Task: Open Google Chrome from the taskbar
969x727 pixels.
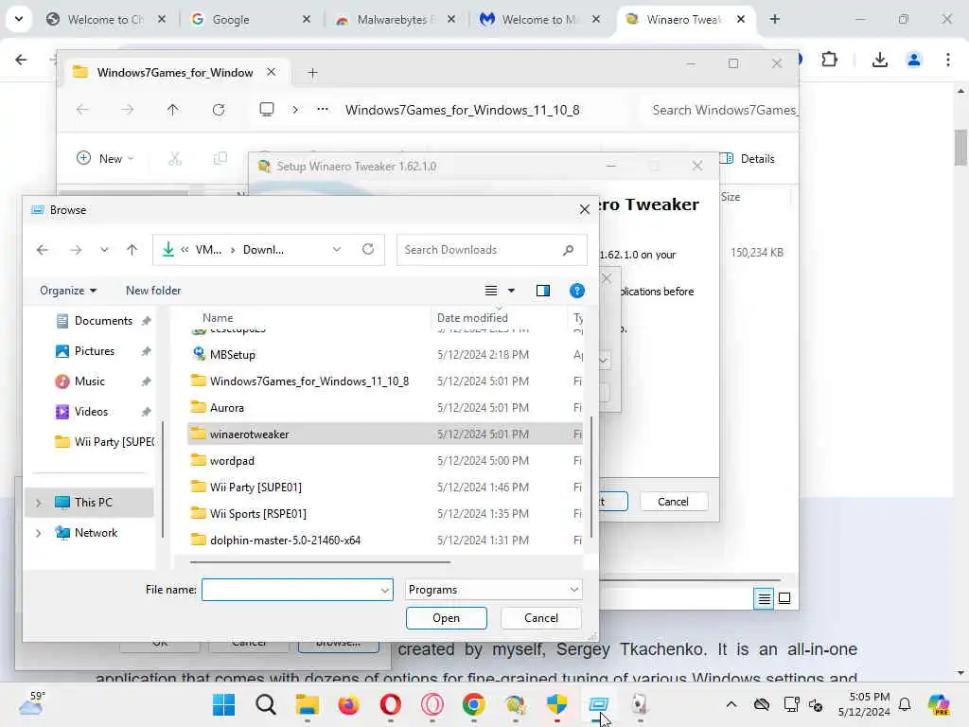Action: [x=473, y=704]
